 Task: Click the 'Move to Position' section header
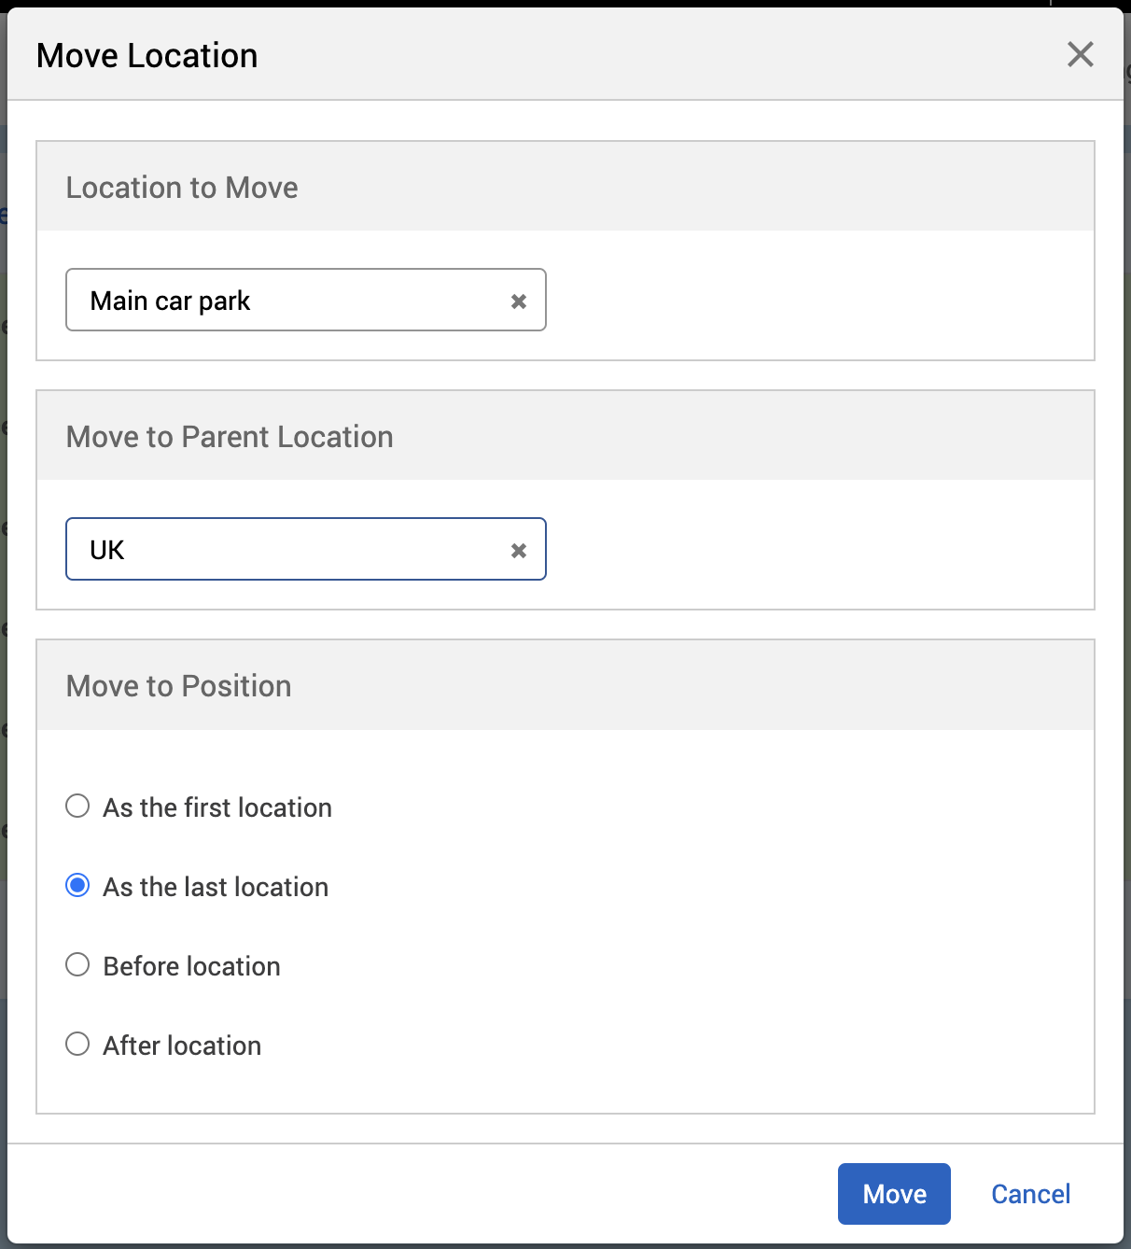coord(178,686)
